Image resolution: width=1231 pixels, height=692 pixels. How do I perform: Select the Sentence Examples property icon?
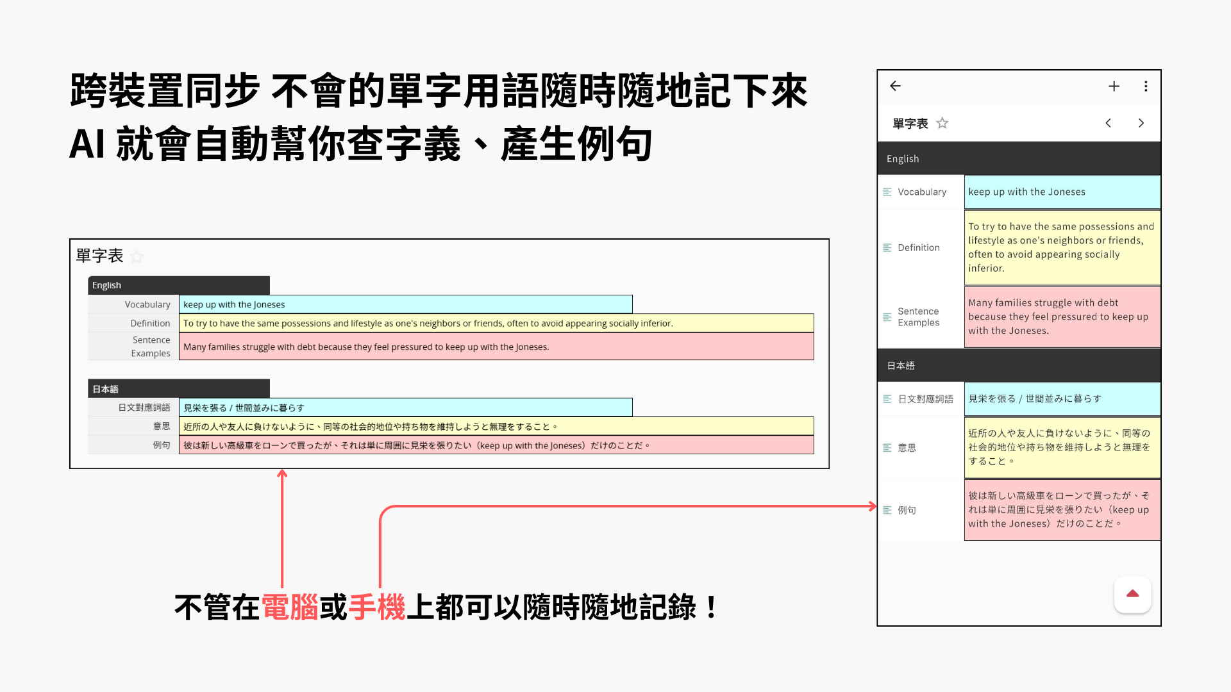click(x=887, y=317)
